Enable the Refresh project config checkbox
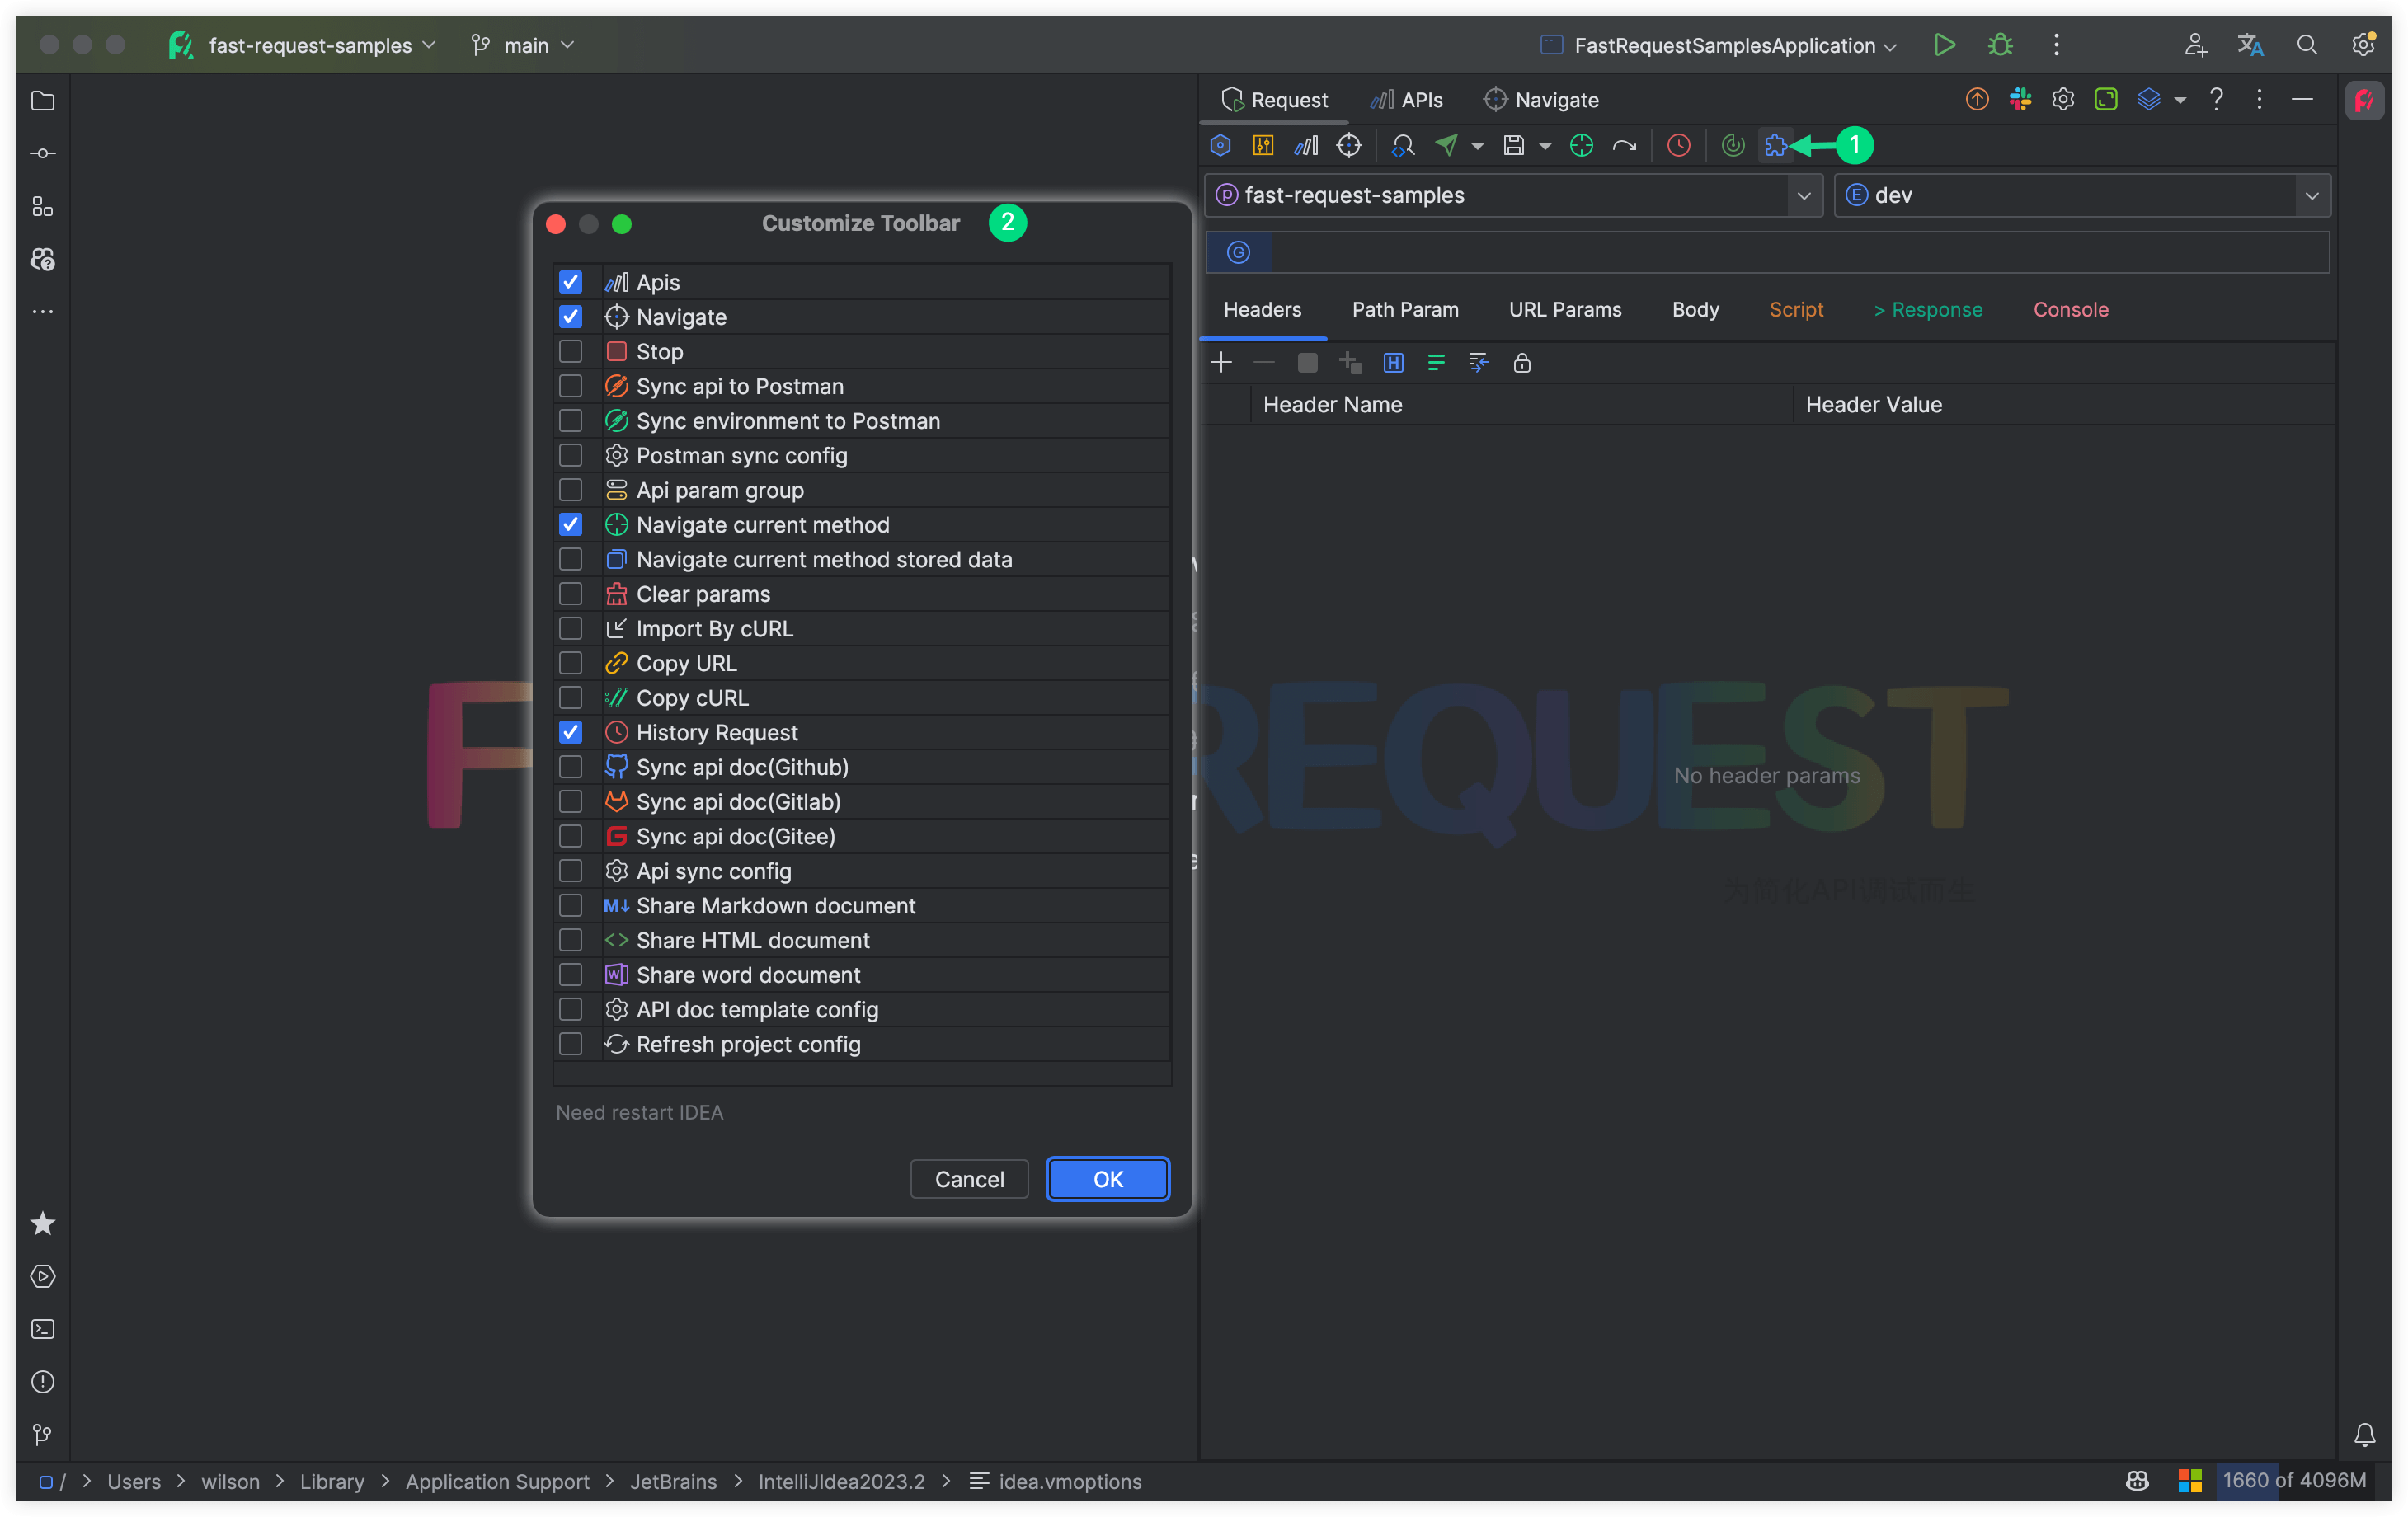Viewport: 2408px width, 1517px height. [570, 1044]
